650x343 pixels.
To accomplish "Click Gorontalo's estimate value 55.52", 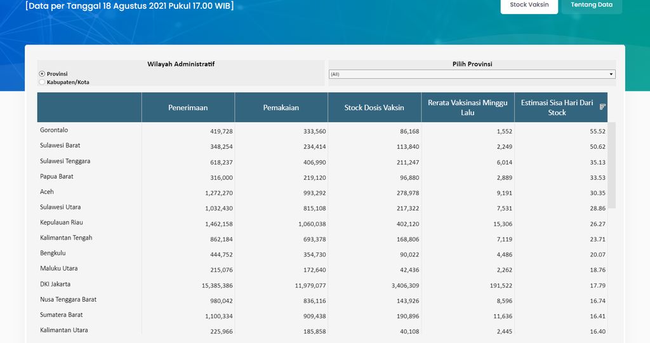I will tap(598, 131).
